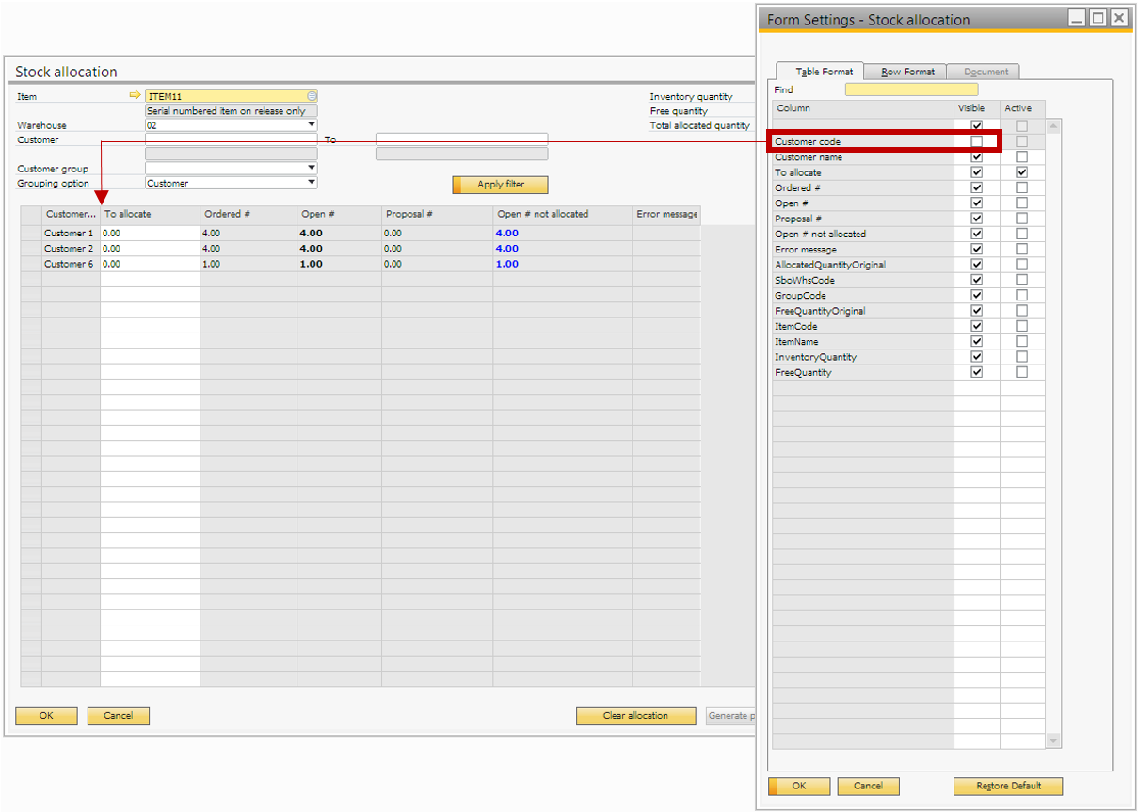1138x812 pixels.
Task: Open the Warehouse dropdown
Action: tap(312, 124)
